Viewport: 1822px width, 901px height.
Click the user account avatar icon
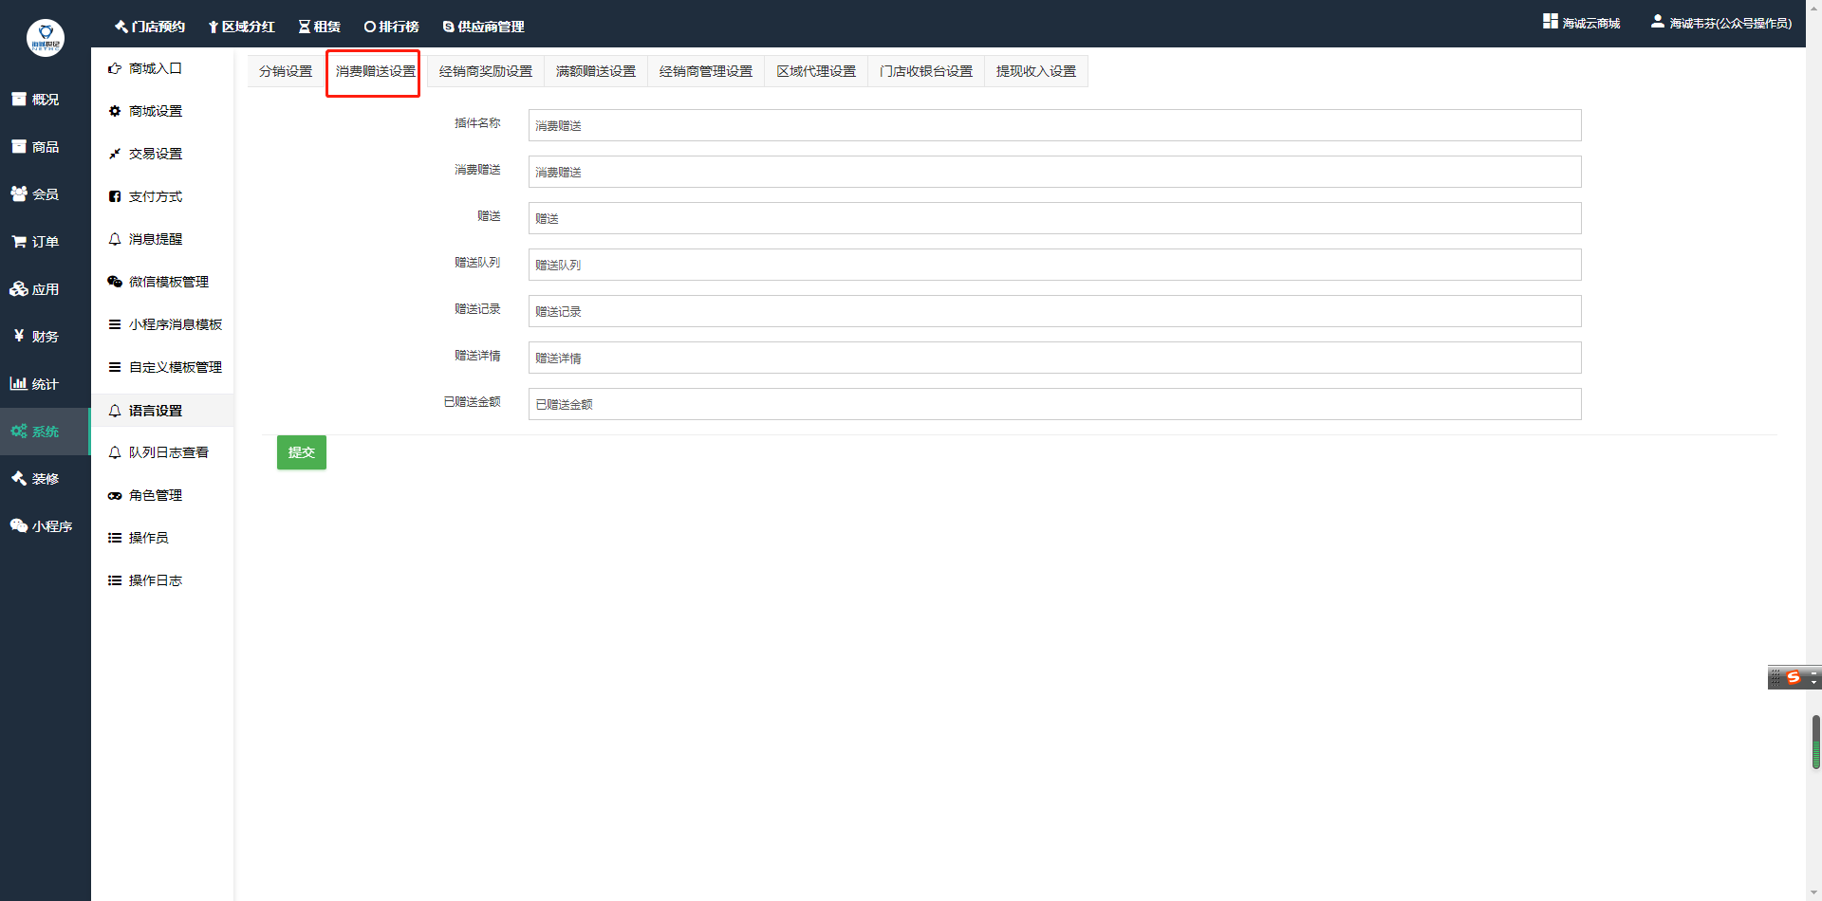coord(1657,21)
